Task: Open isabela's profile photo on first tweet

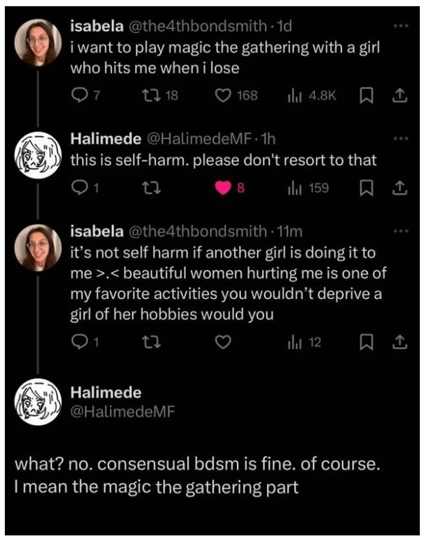Action: [38, 42]
